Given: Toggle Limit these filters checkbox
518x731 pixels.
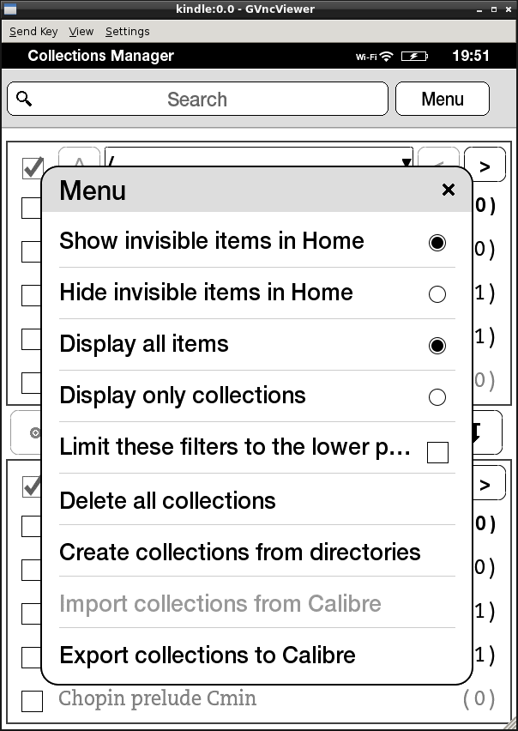Looking at the screenshot, I should 437,451.
